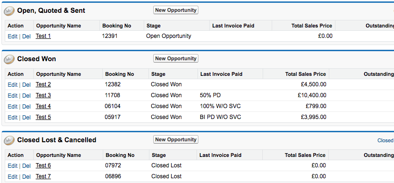The width and height of the screenshot is (394, 183).
Task: Click Opportunity Name header in Closed Won table
Action: point(59,74)
